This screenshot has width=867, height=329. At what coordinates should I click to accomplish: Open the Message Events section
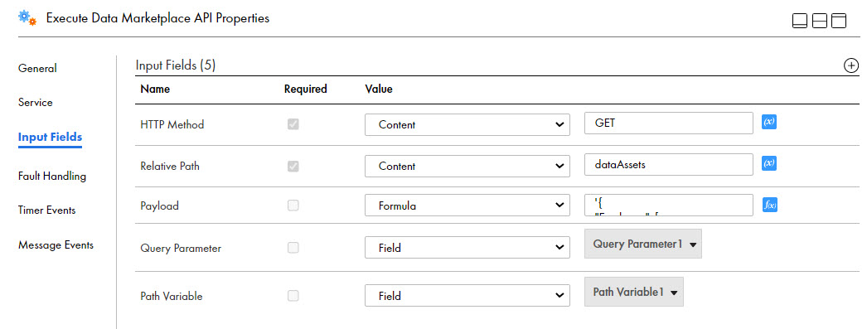click(x=56, y=244)
